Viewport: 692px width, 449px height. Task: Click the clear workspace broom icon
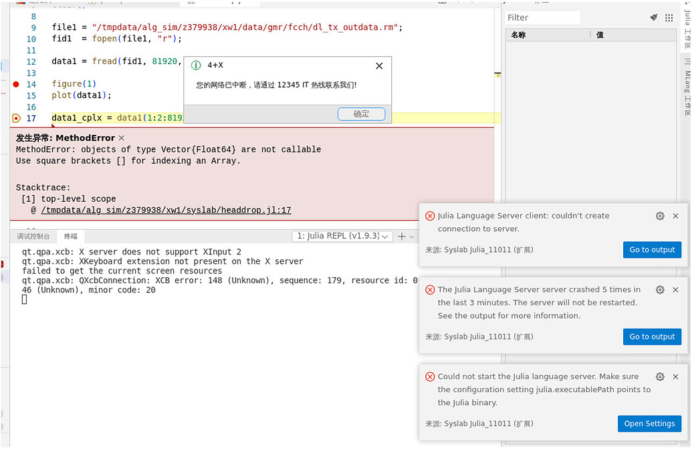[x=654, y=17]
